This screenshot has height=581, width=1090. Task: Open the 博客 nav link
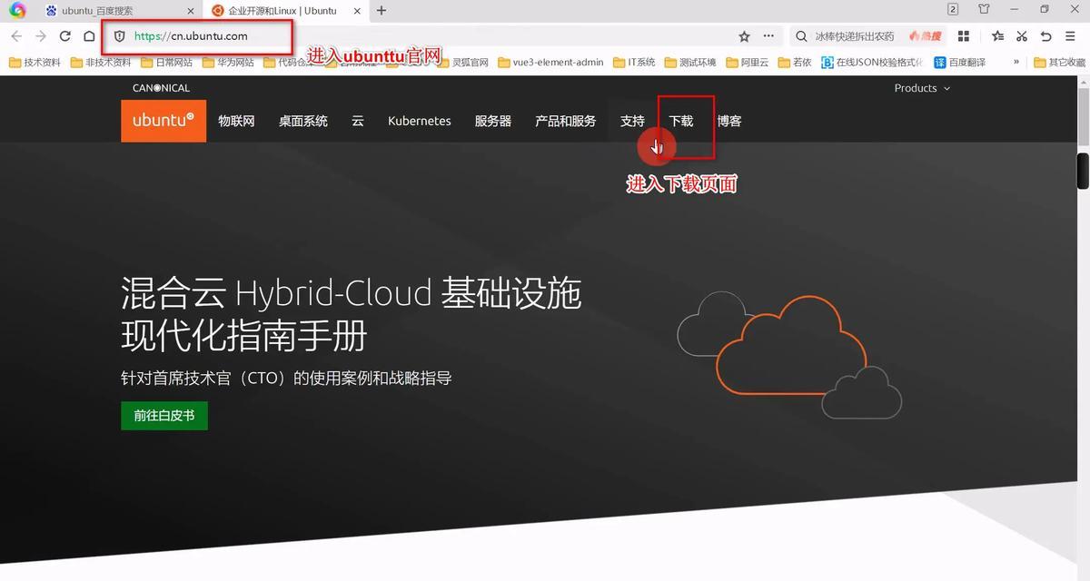(x=729, y=121)
